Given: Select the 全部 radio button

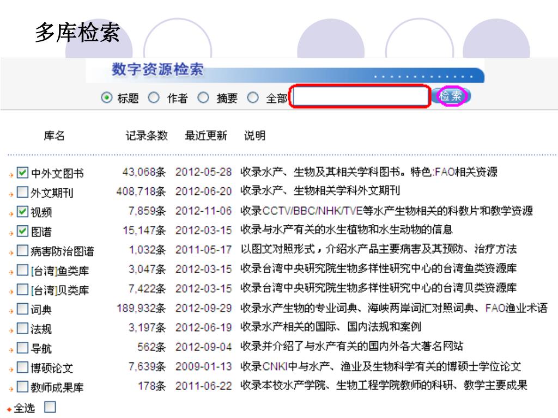Looking at the screenshot, I should pos(253,97).
